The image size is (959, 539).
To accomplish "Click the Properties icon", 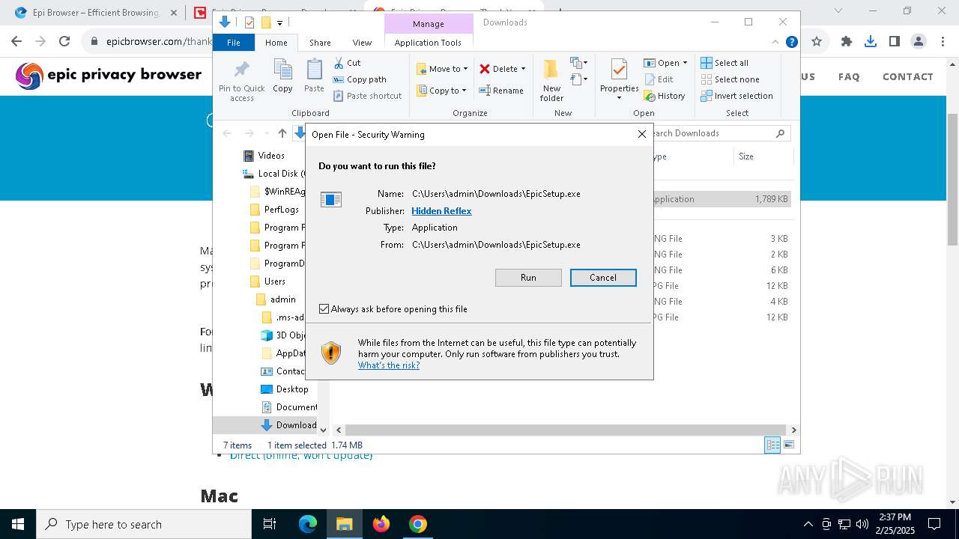I will pos(619,70).
